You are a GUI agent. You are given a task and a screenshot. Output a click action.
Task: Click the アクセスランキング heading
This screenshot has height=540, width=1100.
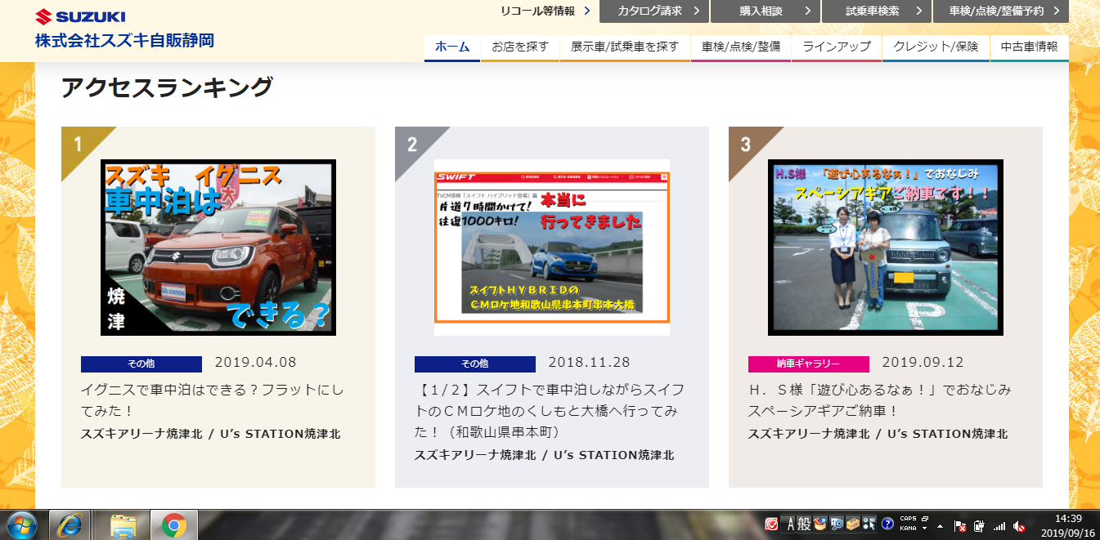(167, 87)
